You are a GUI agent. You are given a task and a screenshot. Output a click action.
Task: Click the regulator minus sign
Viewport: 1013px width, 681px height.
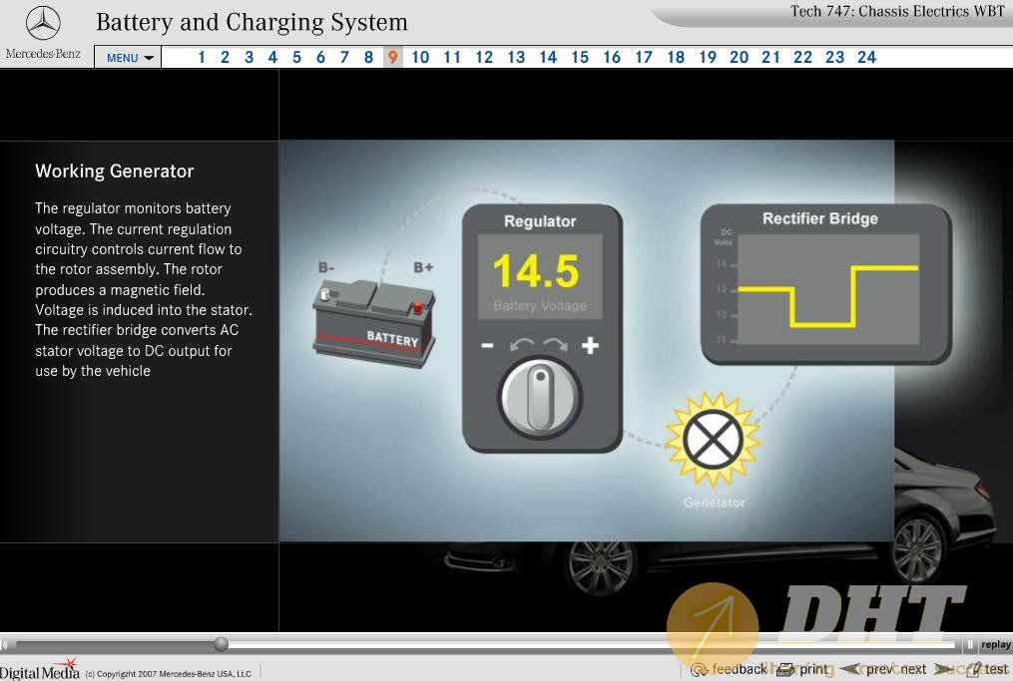(x=488, y=346)
